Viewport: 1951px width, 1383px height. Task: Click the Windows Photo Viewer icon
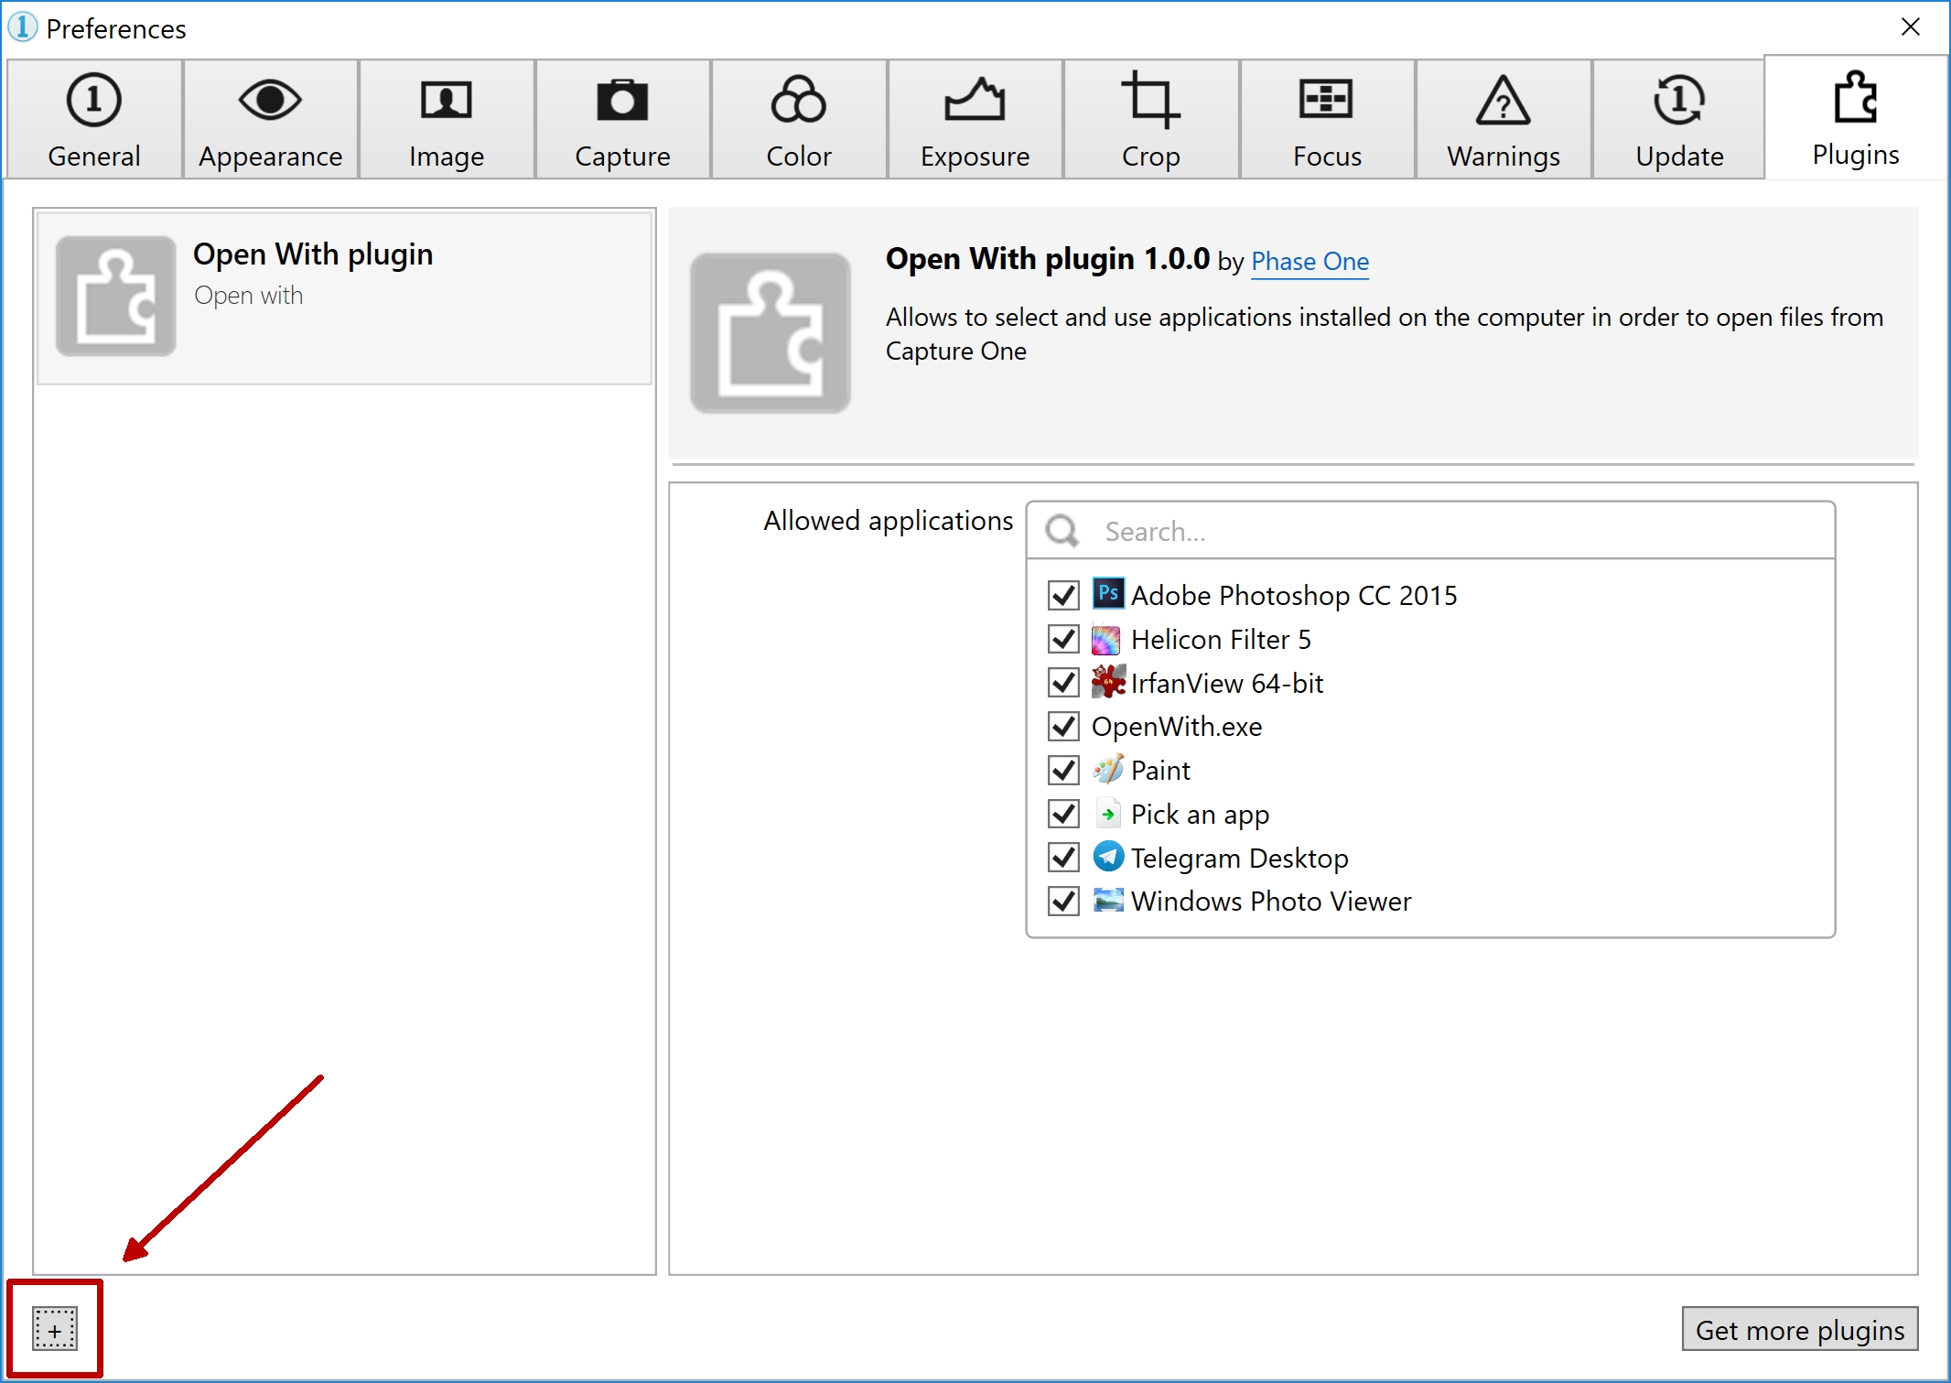pos(1108,901)
